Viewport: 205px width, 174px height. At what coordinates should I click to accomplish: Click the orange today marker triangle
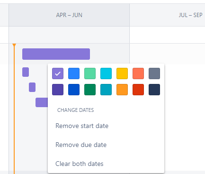[14, 45]
